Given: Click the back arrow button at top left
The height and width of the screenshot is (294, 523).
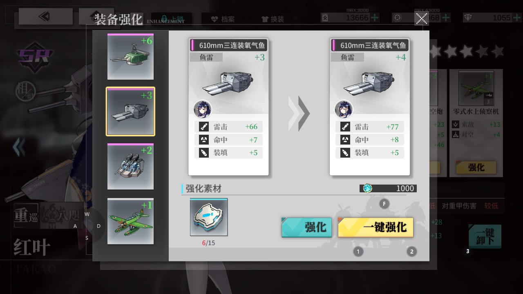Looking at the screenshot, I should click(45, 16).
